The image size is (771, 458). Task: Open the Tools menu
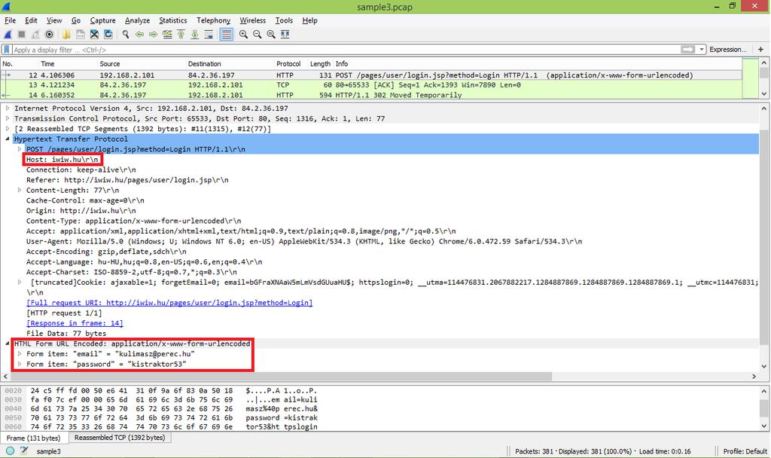[x=284, y=20]
